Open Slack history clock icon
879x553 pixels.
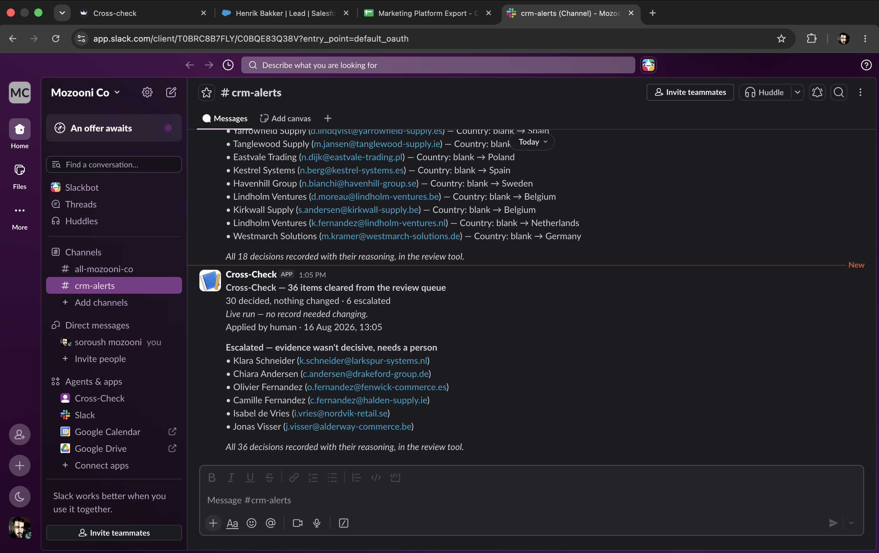pos(228,65)
